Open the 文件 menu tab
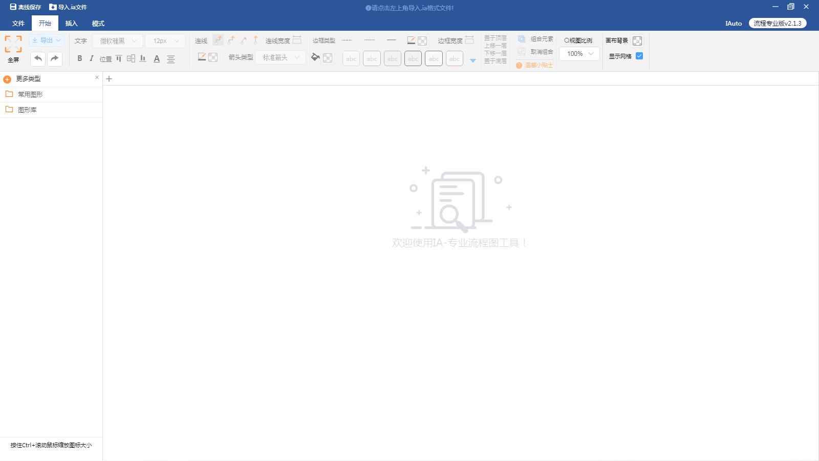The height and width of the screenshot is (461, 819). 18,24
